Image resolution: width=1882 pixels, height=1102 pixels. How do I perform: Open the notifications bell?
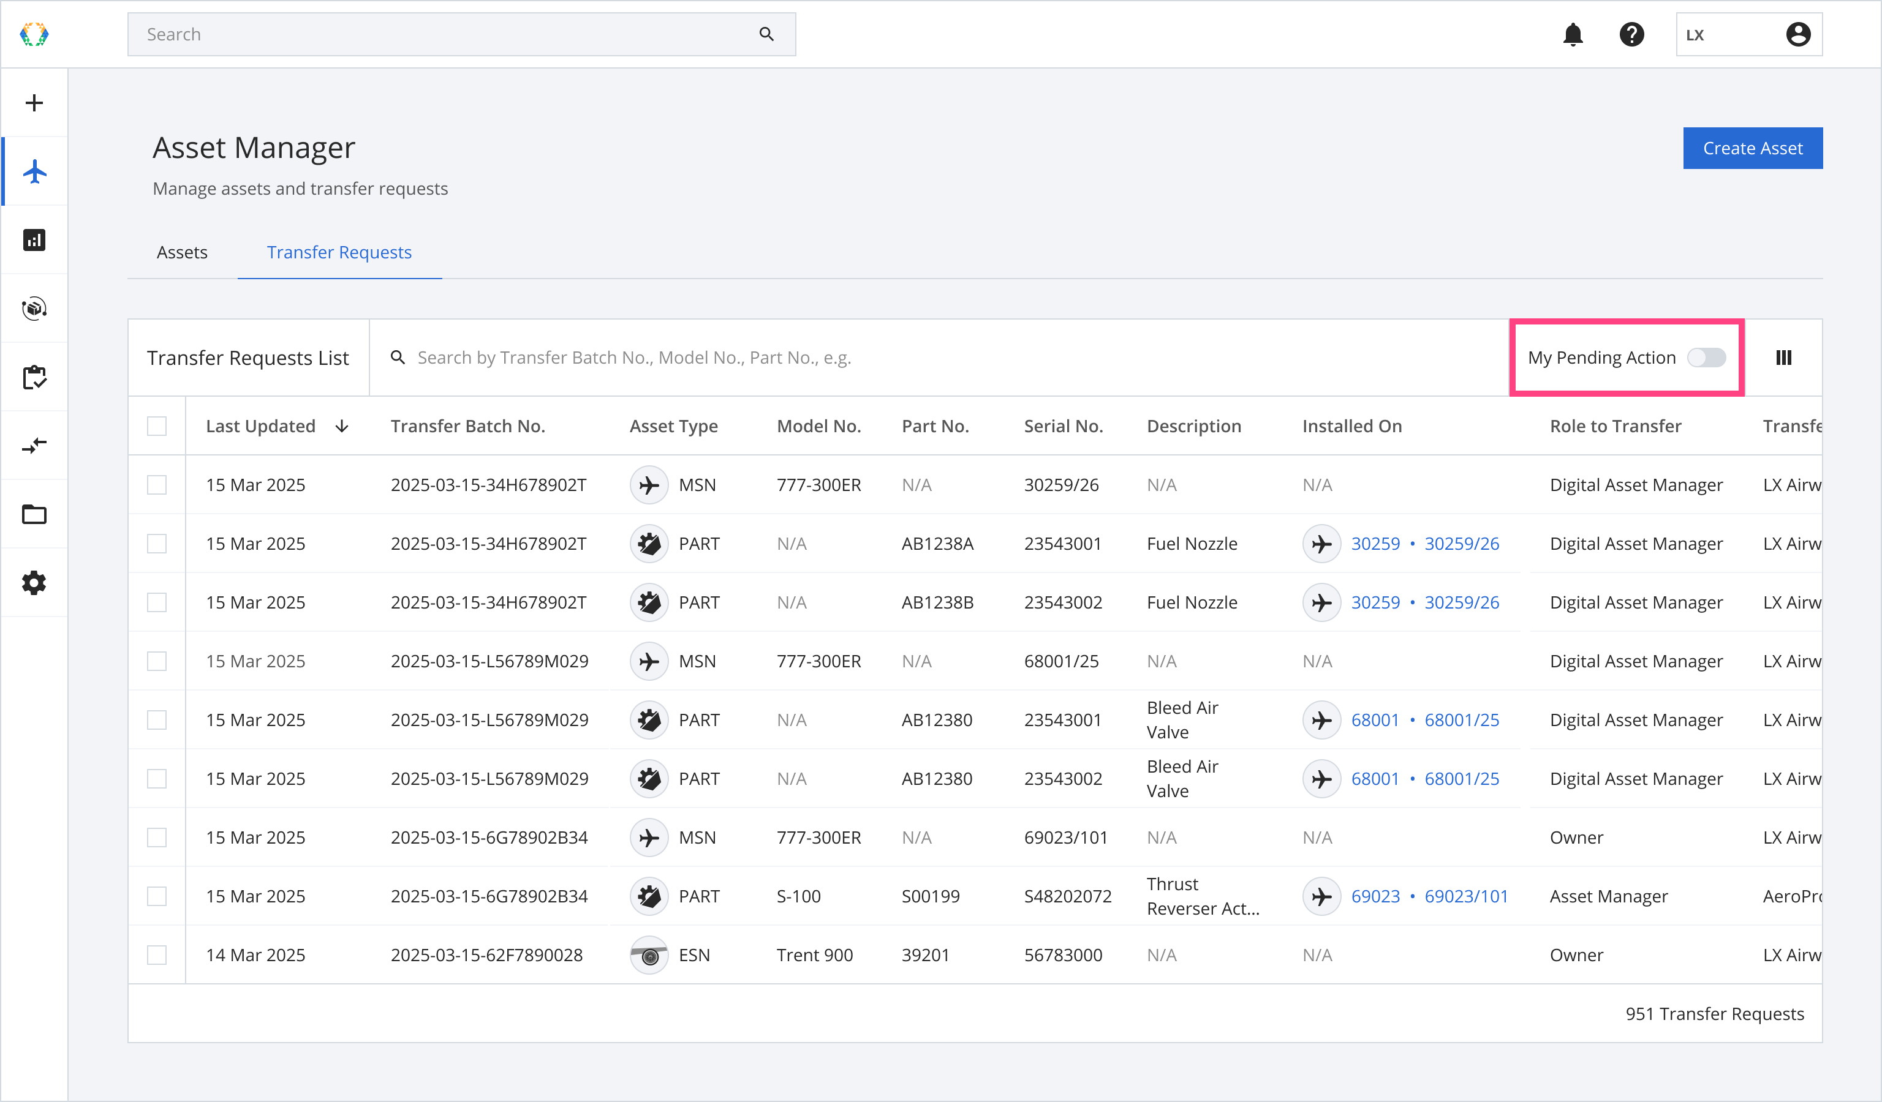pos(1573,34)
